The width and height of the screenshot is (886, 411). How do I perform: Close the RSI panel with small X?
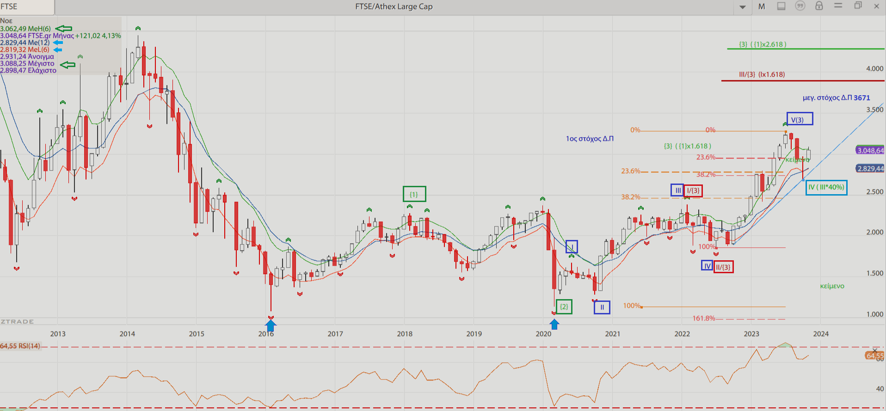tap(875, 350)
